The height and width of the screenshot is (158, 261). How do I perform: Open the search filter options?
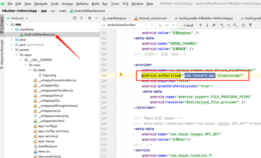[250, 25]
